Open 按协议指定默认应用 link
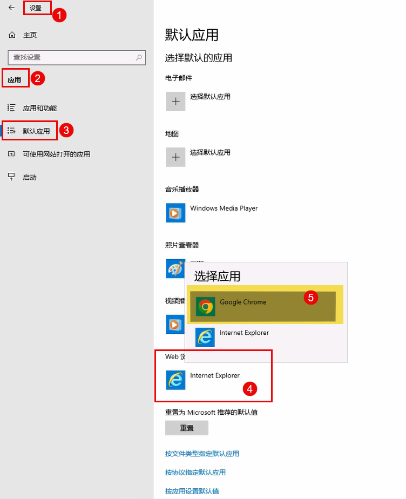The width and height of the screenshot is (406, 499). pyautogui.click(x=195, y=473)
